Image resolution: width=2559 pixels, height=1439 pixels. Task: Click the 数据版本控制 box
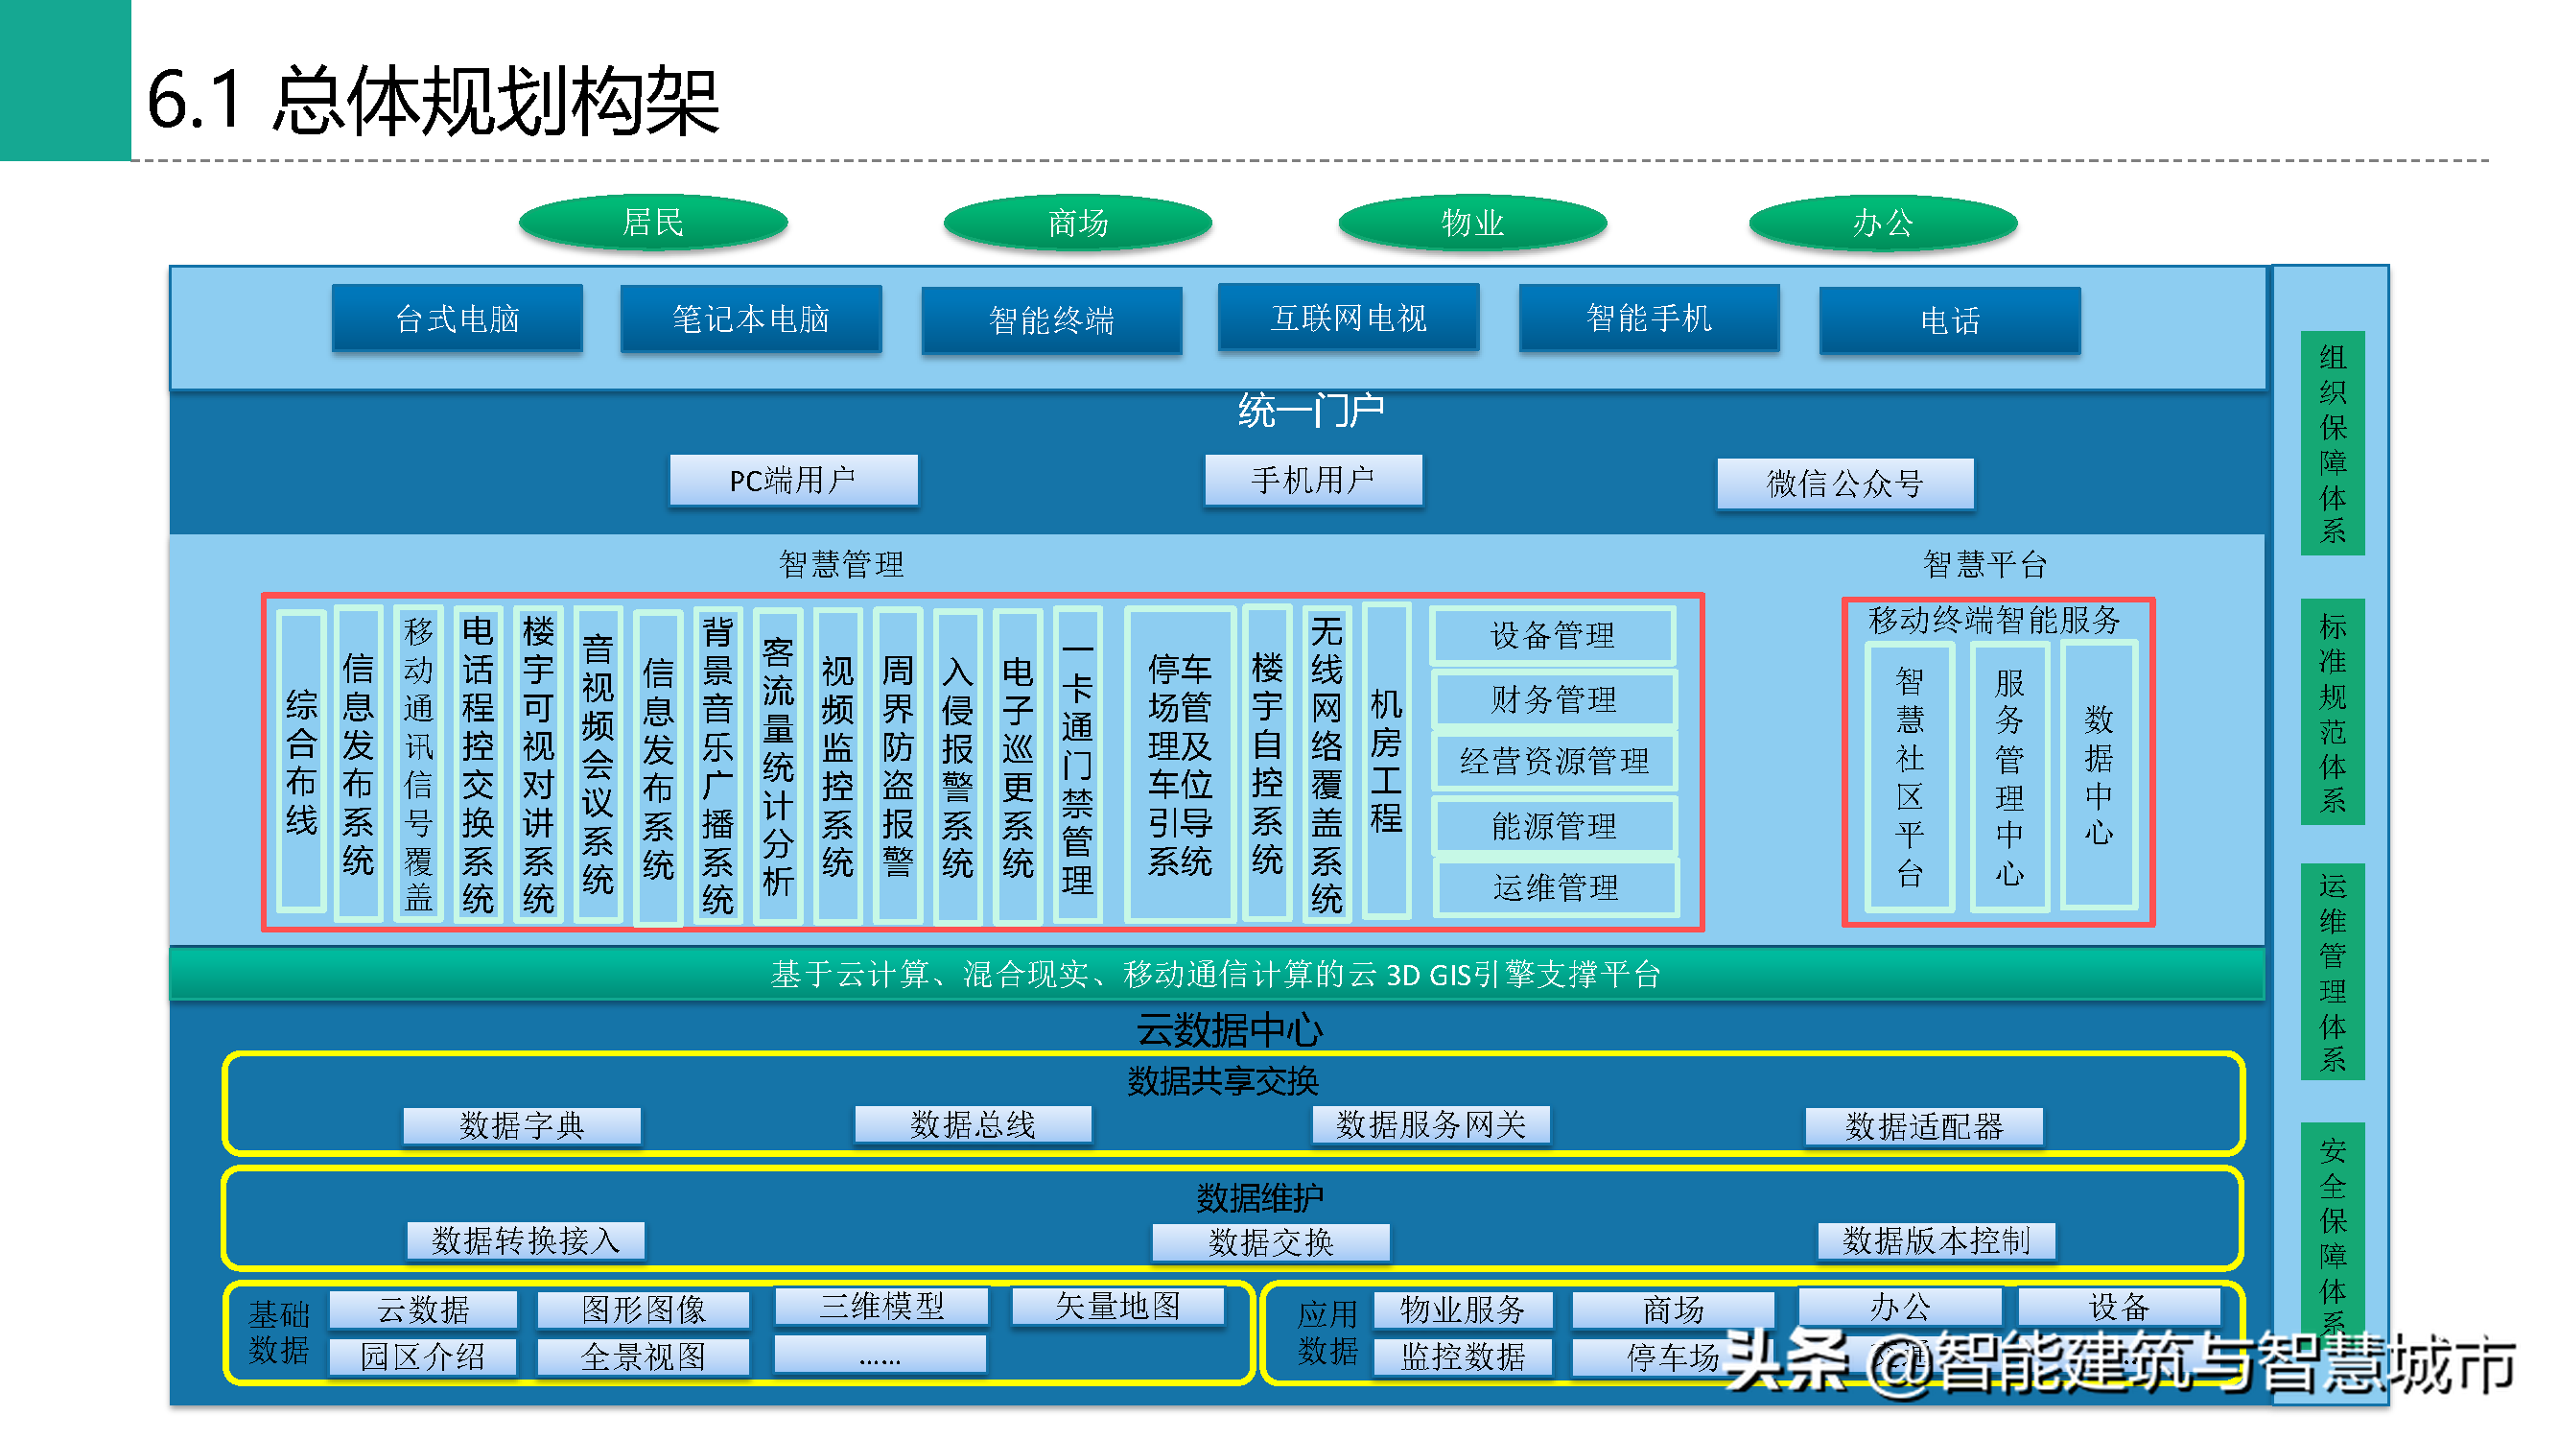coord(1937,1241)
